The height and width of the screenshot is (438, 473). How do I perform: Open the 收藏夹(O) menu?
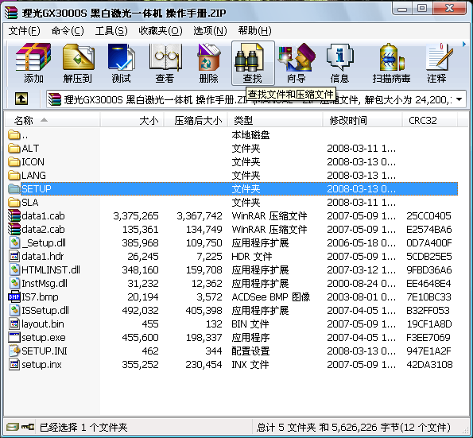pyautogui.click(x=161, y=30)
